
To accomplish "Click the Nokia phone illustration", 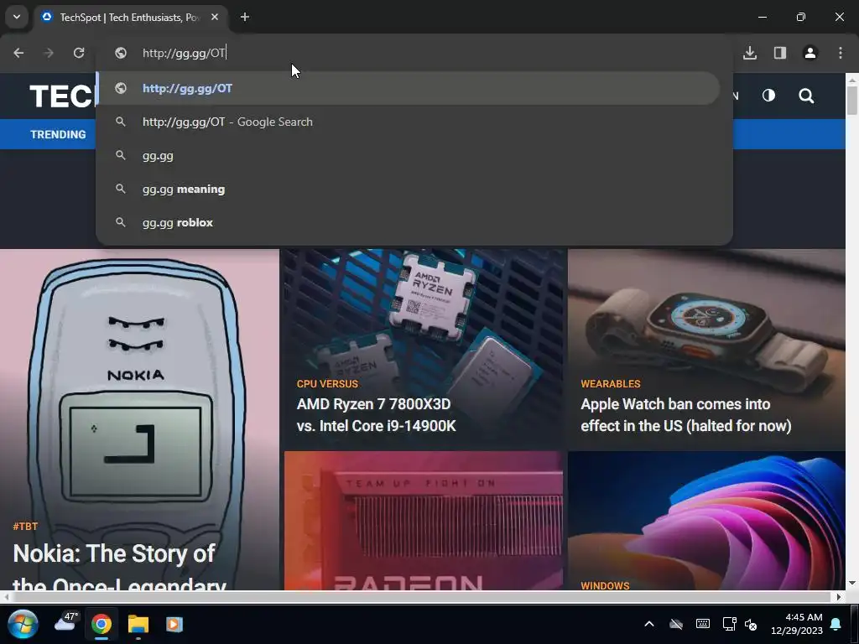I will tap(137, 389).
